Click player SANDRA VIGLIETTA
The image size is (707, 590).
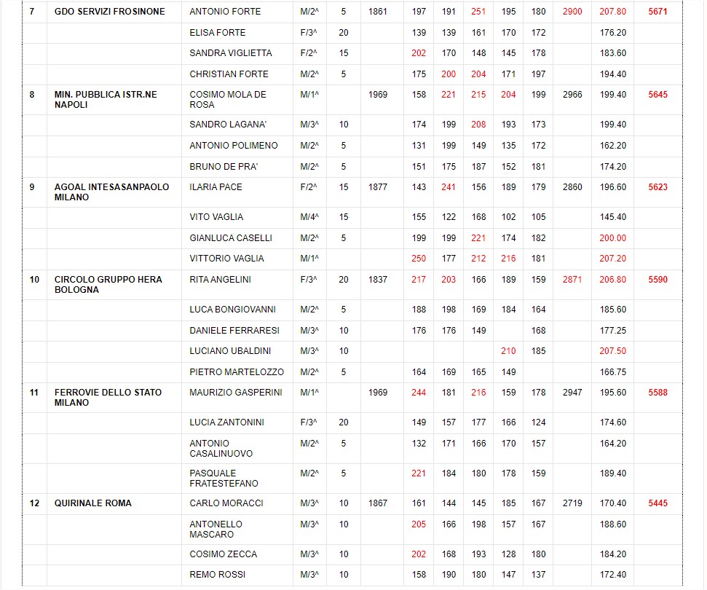pos(230,53)
